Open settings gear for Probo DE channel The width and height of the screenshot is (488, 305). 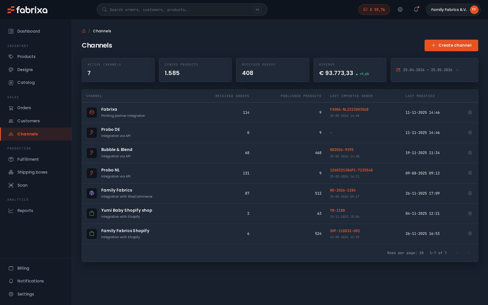point(470,133)
